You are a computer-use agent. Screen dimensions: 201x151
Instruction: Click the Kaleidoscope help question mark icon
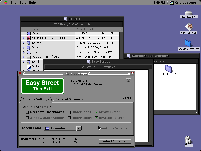128,81
